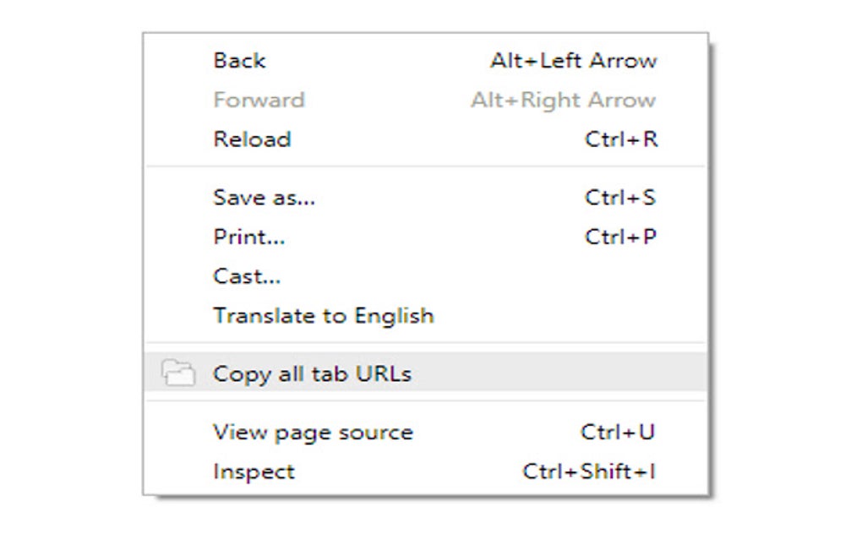Screen dimensions: 862x539
Task: Click the Ctrl+S shortcut hint
Action: [x=620, y=198]
